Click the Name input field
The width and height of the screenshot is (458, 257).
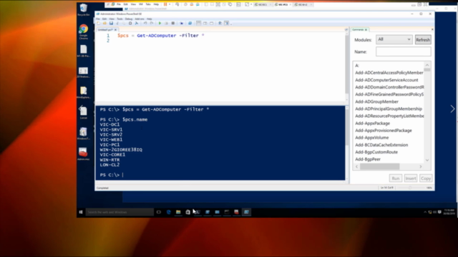(403, 51)
